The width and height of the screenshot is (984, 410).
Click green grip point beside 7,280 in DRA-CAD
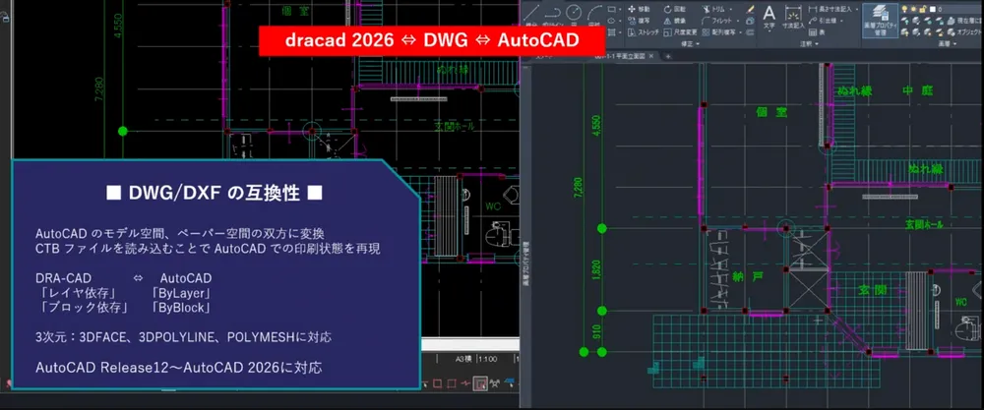[x=123, y=131]
